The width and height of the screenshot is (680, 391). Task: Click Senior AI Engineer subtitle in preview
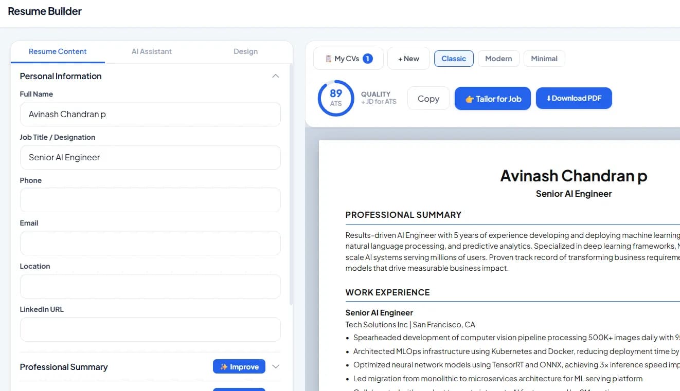574,194
